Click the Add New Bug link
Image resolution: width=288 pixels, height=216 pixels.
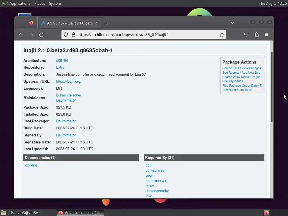251,73
